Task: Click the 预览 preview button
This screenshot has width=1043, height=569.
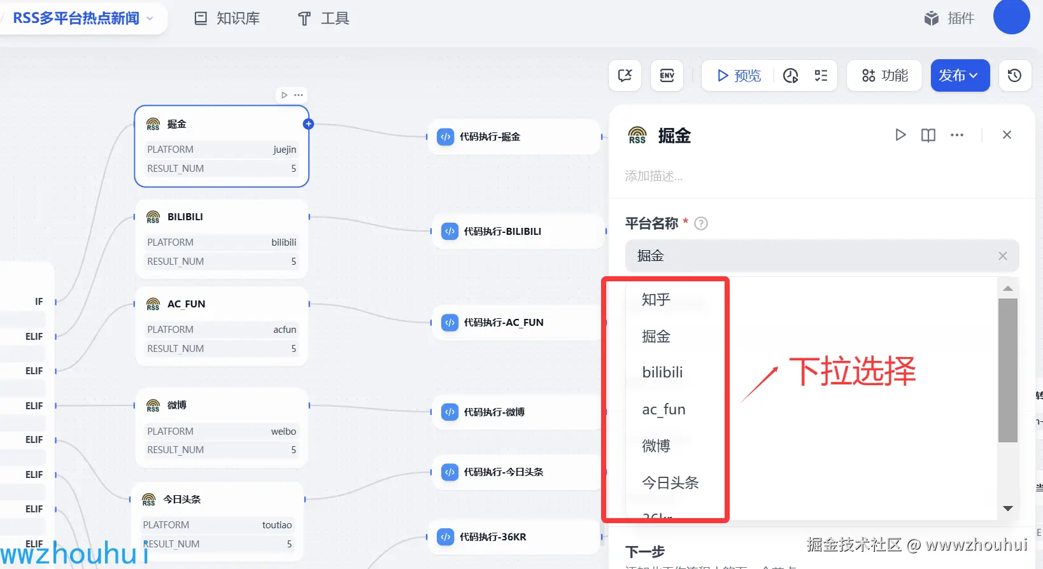Action: (739, 76)
